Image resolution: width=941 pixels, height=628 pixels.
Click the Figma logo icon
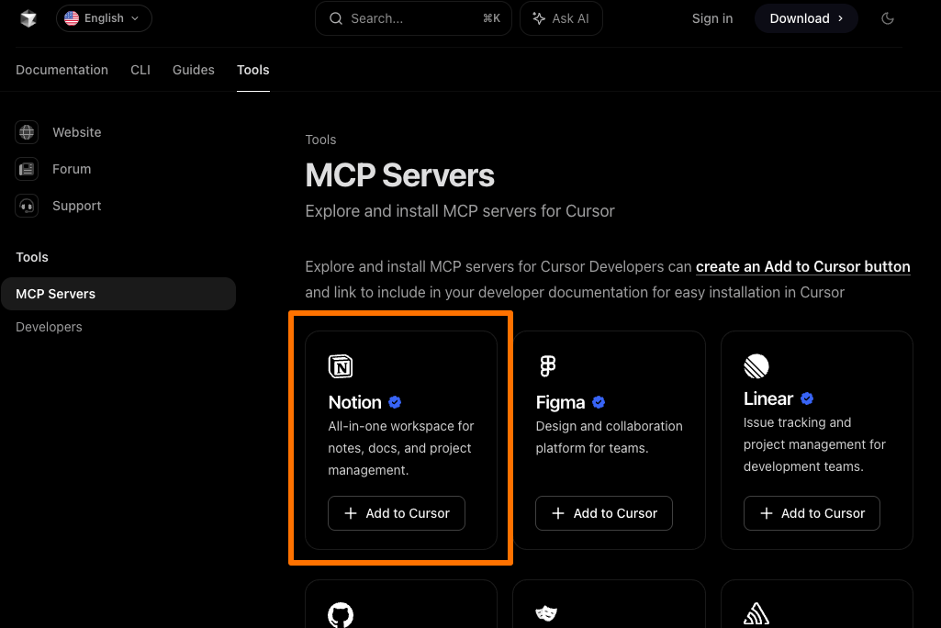547,366
